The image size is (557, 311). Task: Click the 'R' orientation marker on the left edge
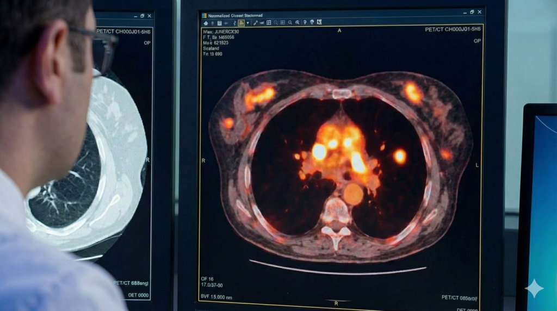203,161
